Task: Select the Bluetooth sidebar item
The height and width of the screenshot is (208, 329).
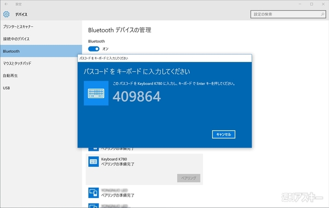Action: 41,51
